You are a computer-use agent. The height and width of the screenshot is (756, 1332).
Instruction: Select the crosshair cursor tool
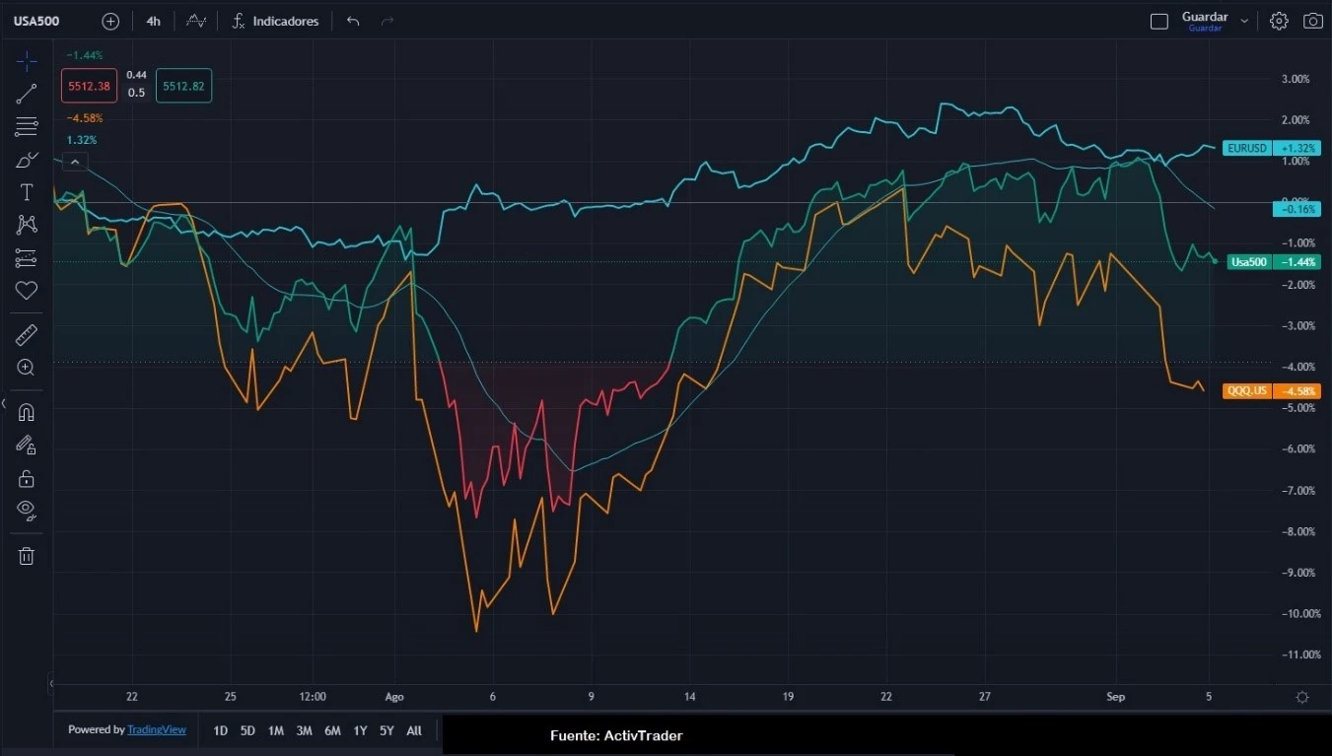pos(27,62)
